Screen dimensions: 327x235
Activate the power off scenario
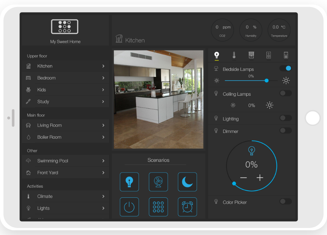click(129, 207)
